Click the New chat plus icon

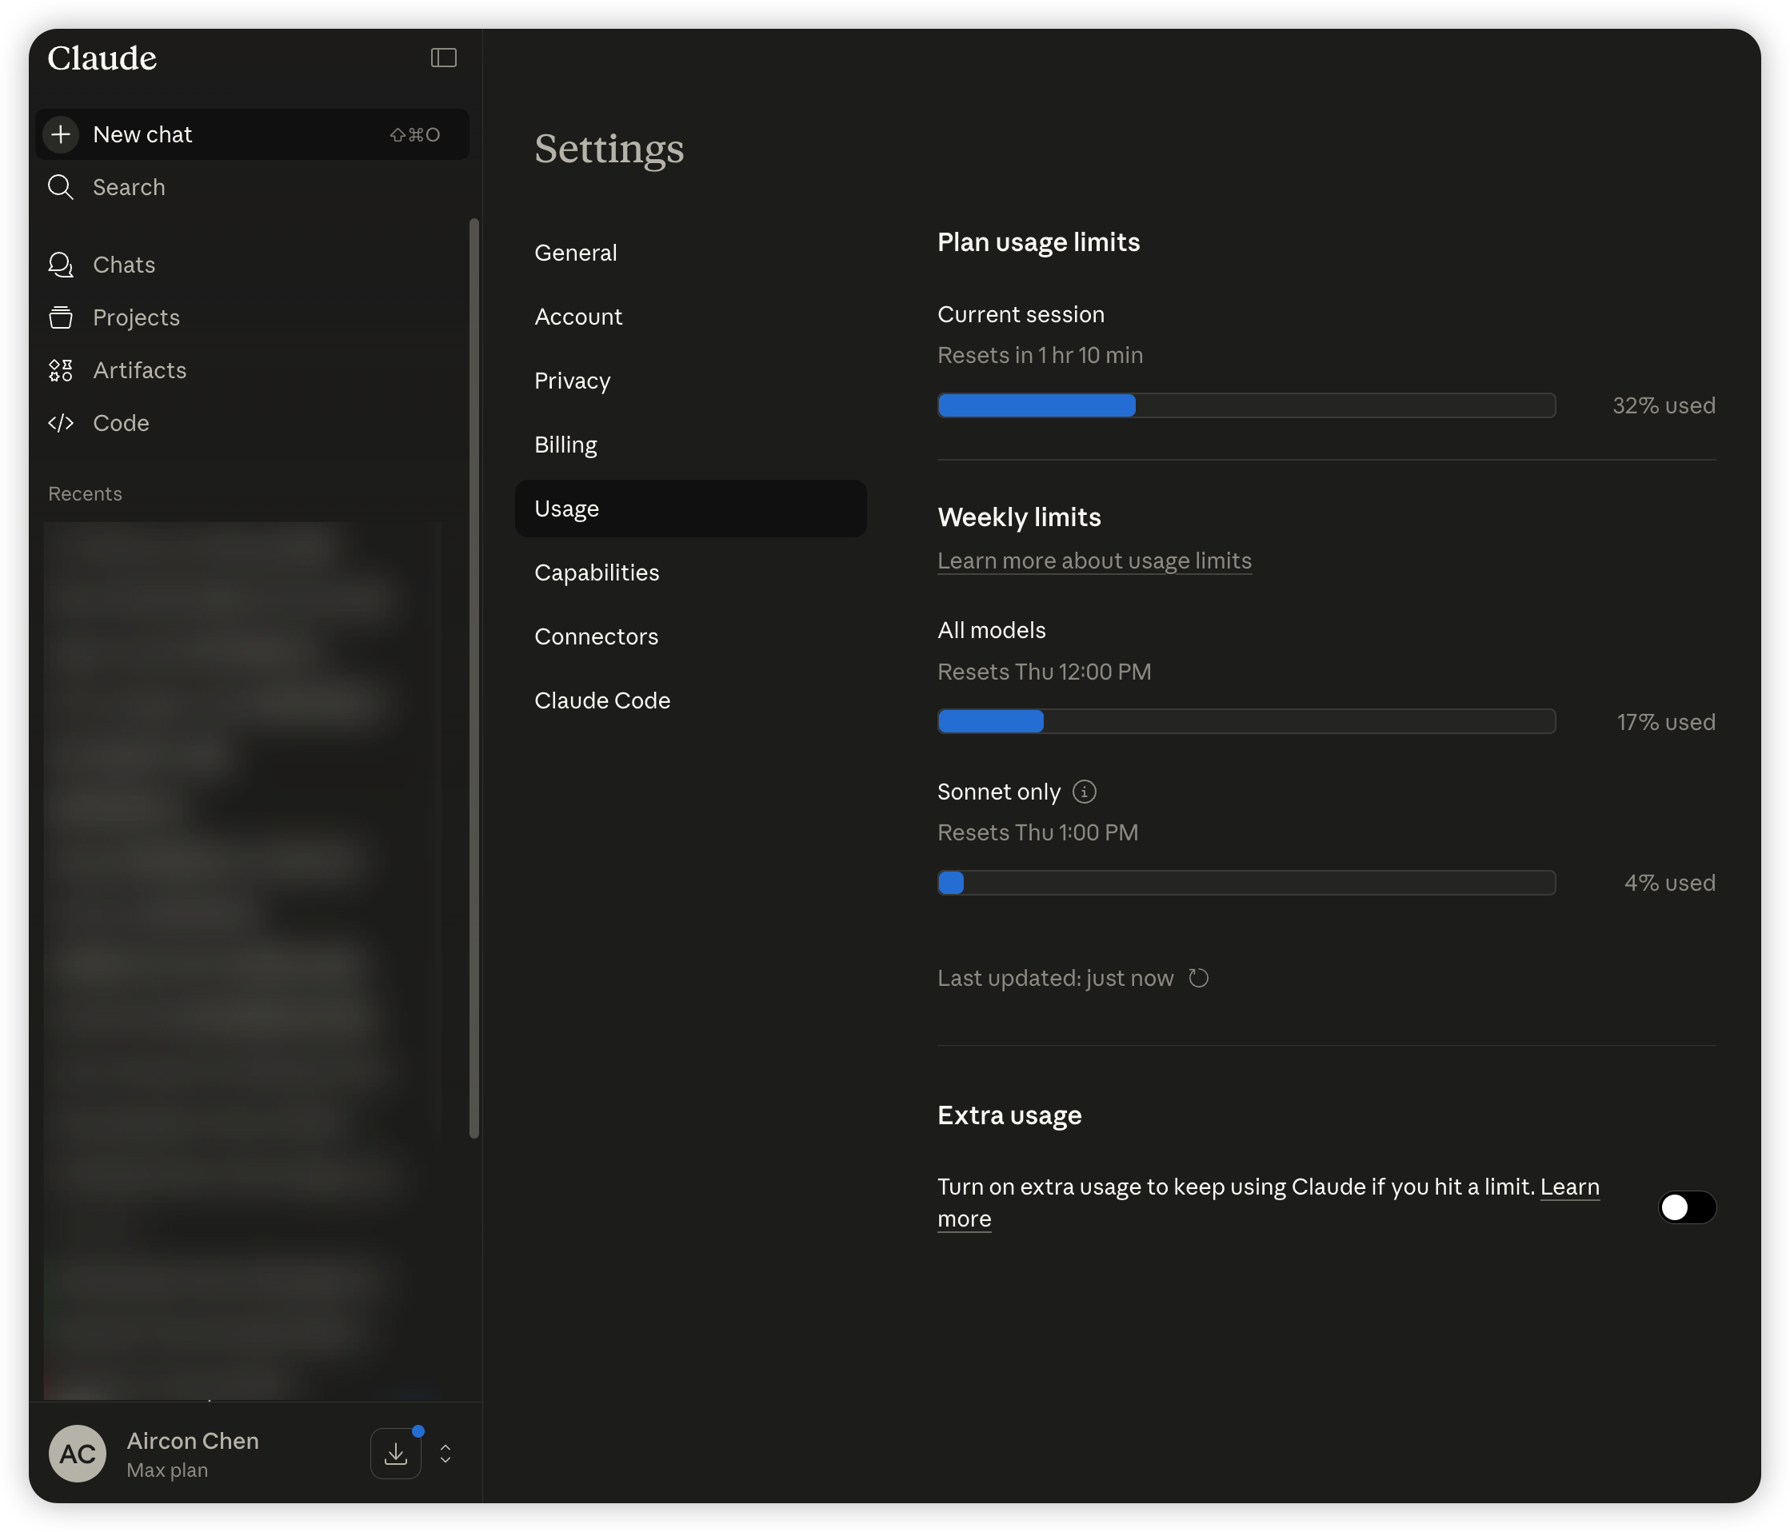point(61,134)
